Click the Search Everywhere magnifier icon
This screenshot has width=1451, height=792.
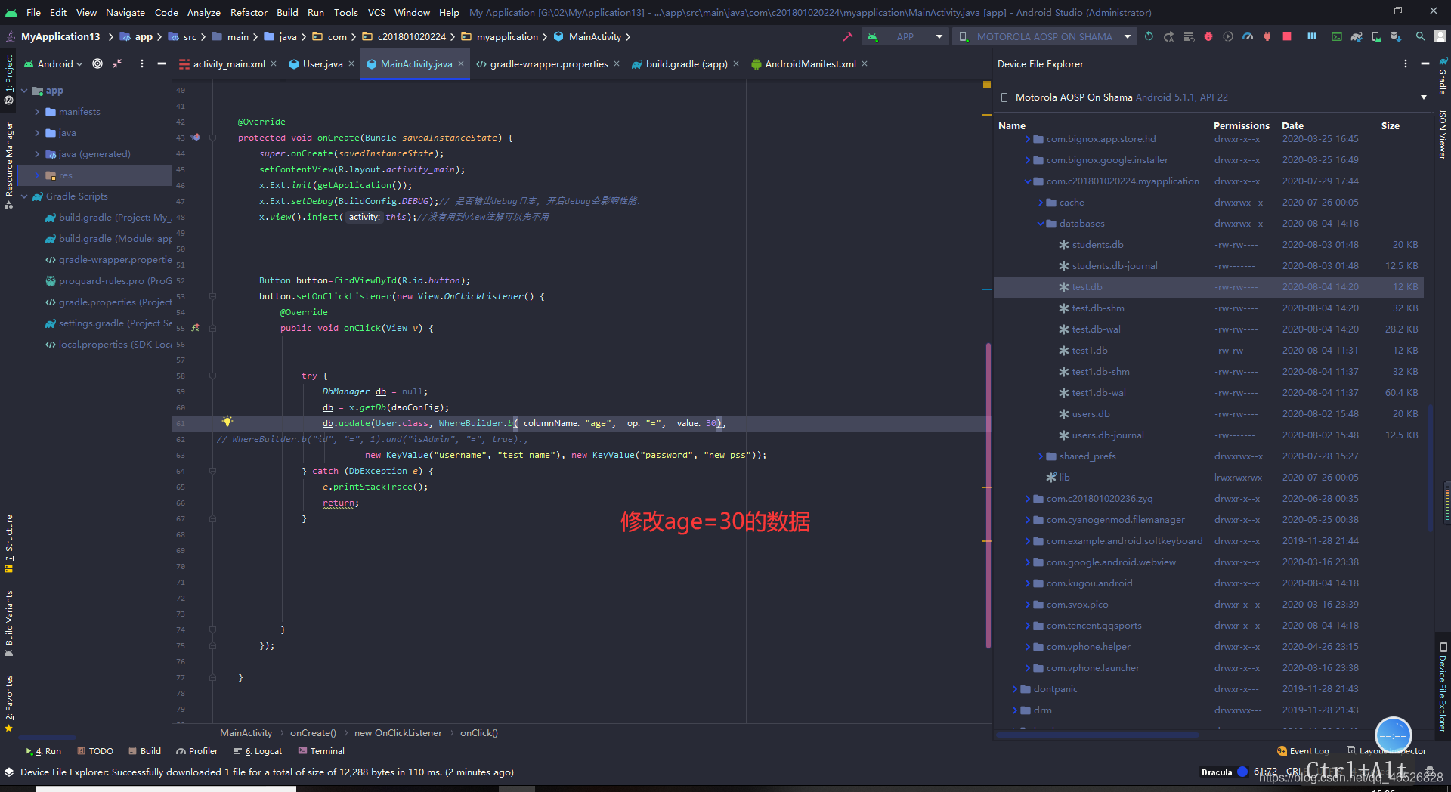tap(1420, 36)
